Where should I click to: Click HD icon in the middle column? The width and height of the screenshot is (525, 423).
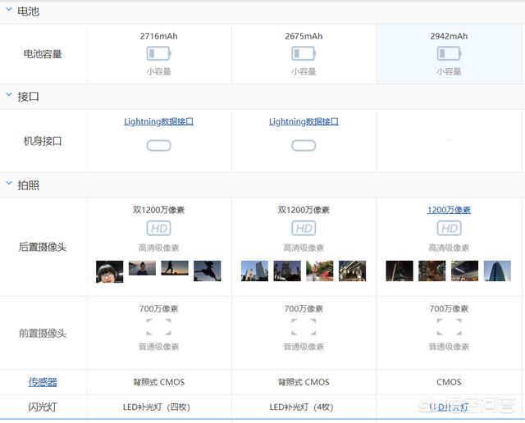tap(304, 229)
